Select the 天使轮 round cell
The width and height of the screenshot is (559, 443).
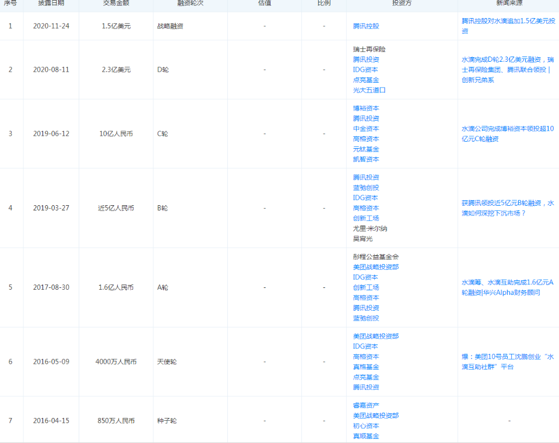pos(167,362)
